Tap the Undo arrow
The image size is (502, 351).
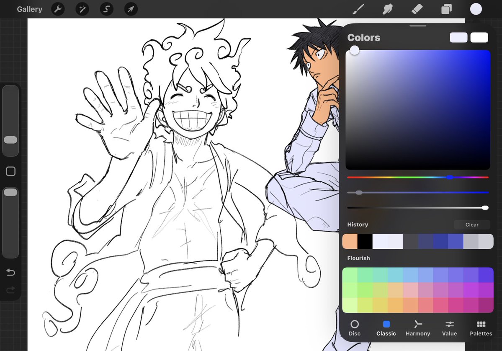tap(10, 272)
